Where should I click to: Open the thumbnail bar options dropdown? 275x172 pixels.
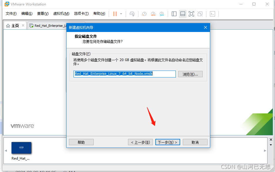coord(271,145)
